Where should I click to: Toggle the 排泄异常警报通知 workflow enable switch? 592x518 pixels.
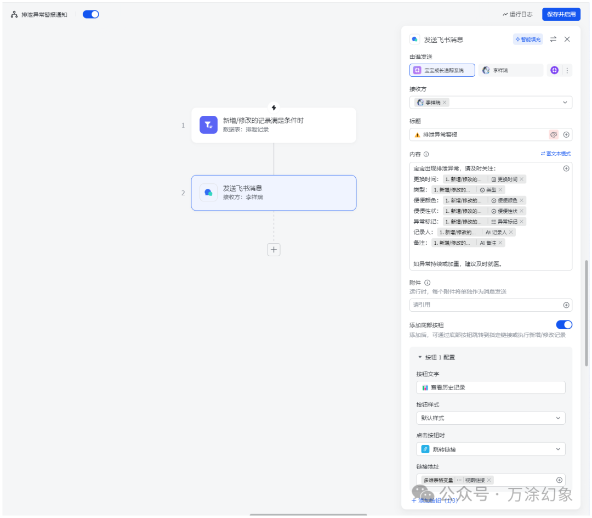[90, 14]
